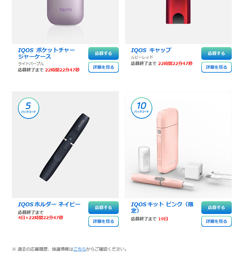
Task: View details of the IQOS Kit Pink
Action: (217, 221)
